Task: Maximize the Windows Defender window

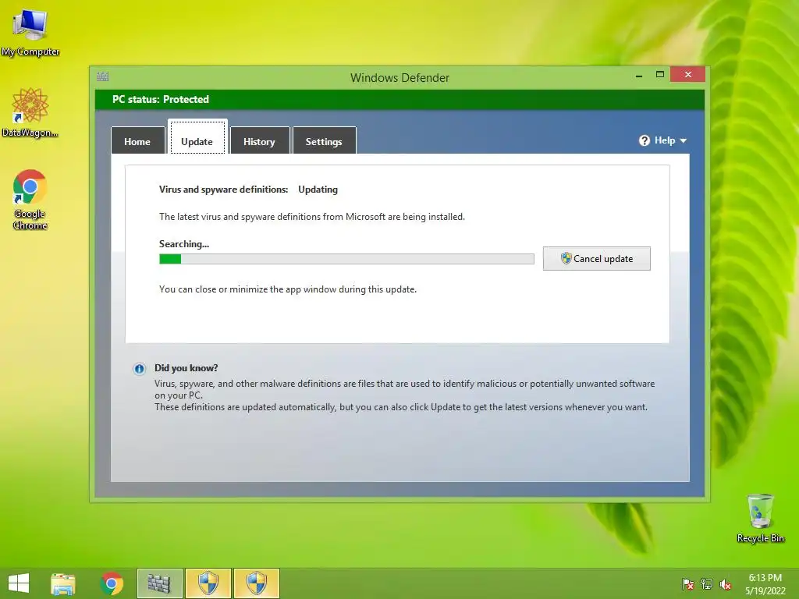Action: tap(660, 75)
